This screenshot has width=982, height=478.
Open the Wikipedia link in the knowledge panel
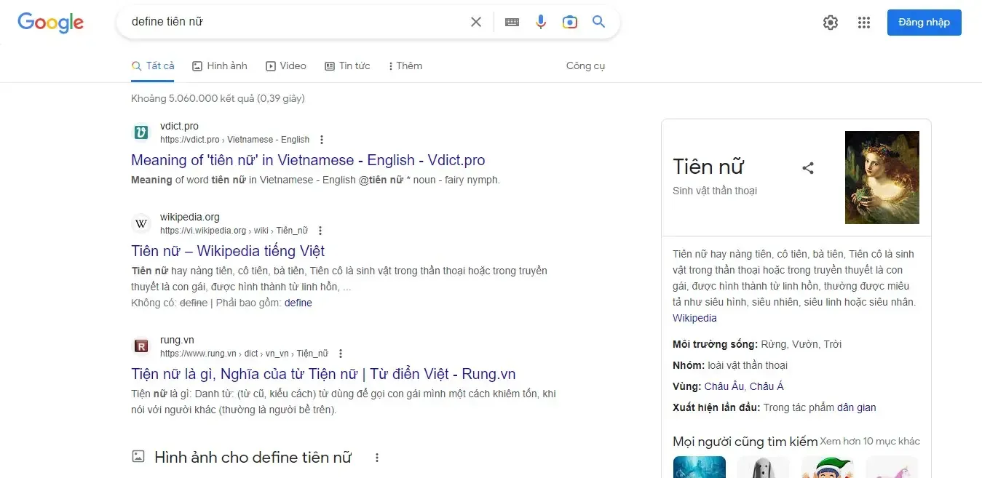pyautogui.click(x=694, y=318)
